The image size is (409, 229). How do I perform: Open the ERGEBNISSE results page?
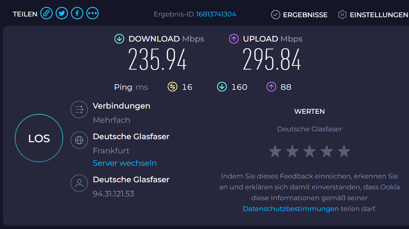[299, 15]
